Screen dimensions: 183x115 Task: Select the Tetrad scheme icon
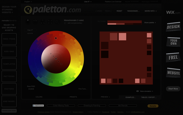[x=50, y=22]
